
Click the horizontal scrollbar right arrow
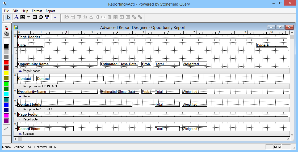(x=288, y=139)
